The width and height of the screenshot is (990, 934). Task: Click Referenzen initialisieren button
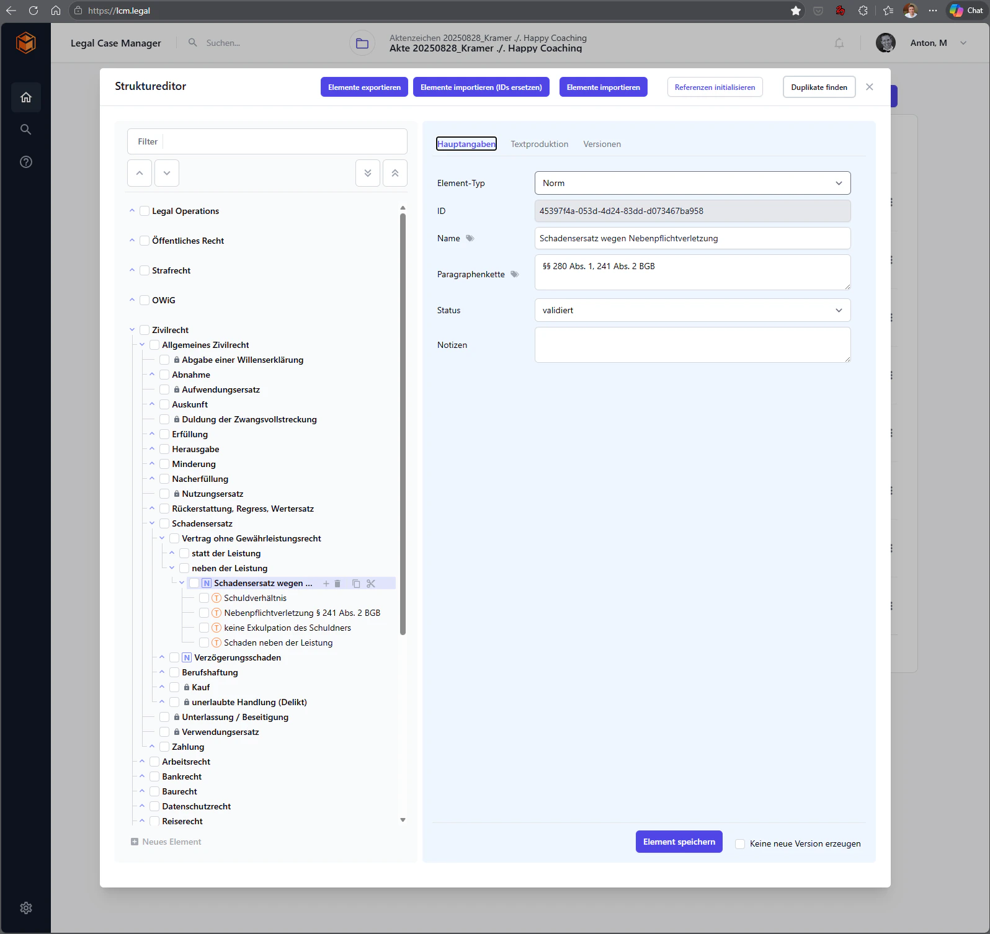tap(715, 87)
